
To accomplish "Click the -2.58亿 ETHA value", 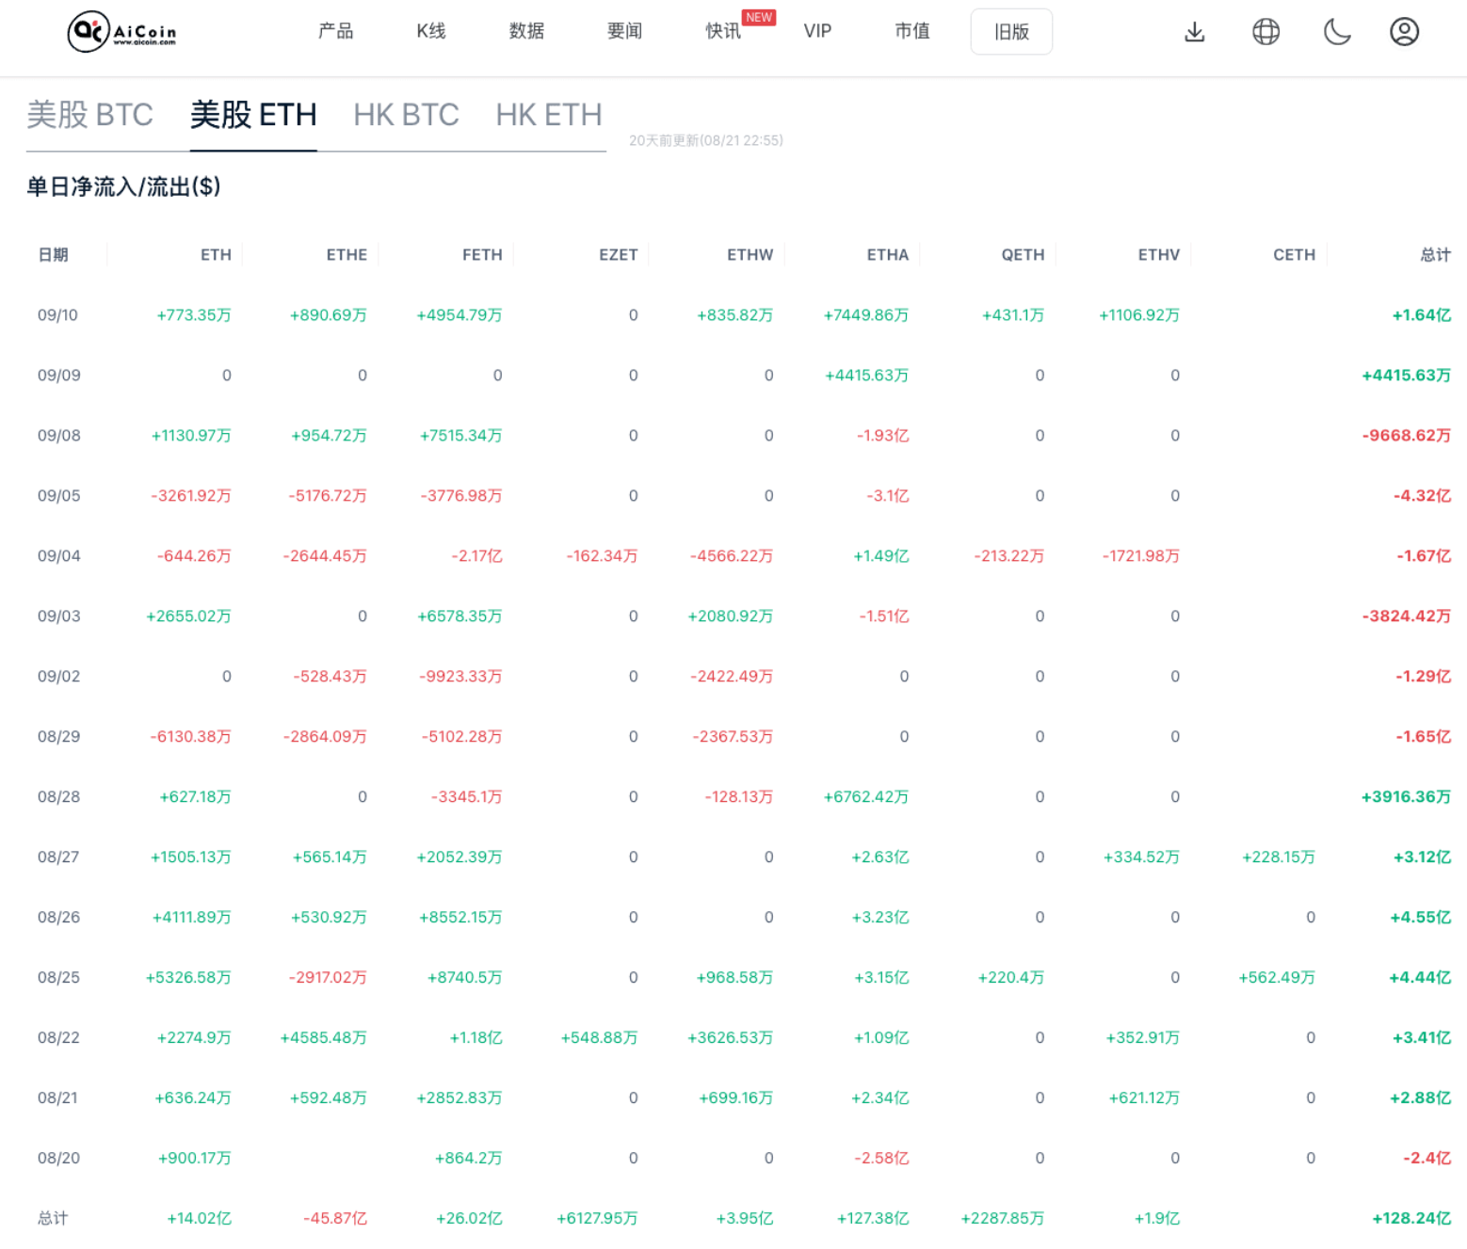I will tap(882, 1159).
